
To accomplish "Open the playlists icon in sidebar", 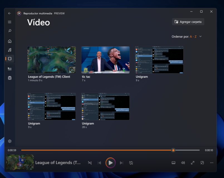I will pos(10,78).
